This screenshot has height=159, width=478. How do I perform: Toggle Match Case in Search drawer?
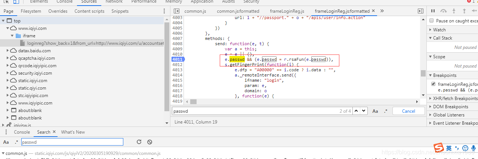(6, 142)
